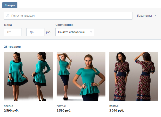Click the Параметры collapse arrow icon
161x117 pixels.
click(155, 16)
